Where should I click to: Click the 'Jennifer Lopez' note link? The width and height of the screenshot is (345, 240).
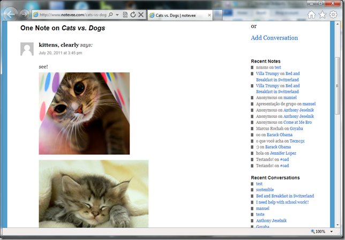click(x=283, y=153)
